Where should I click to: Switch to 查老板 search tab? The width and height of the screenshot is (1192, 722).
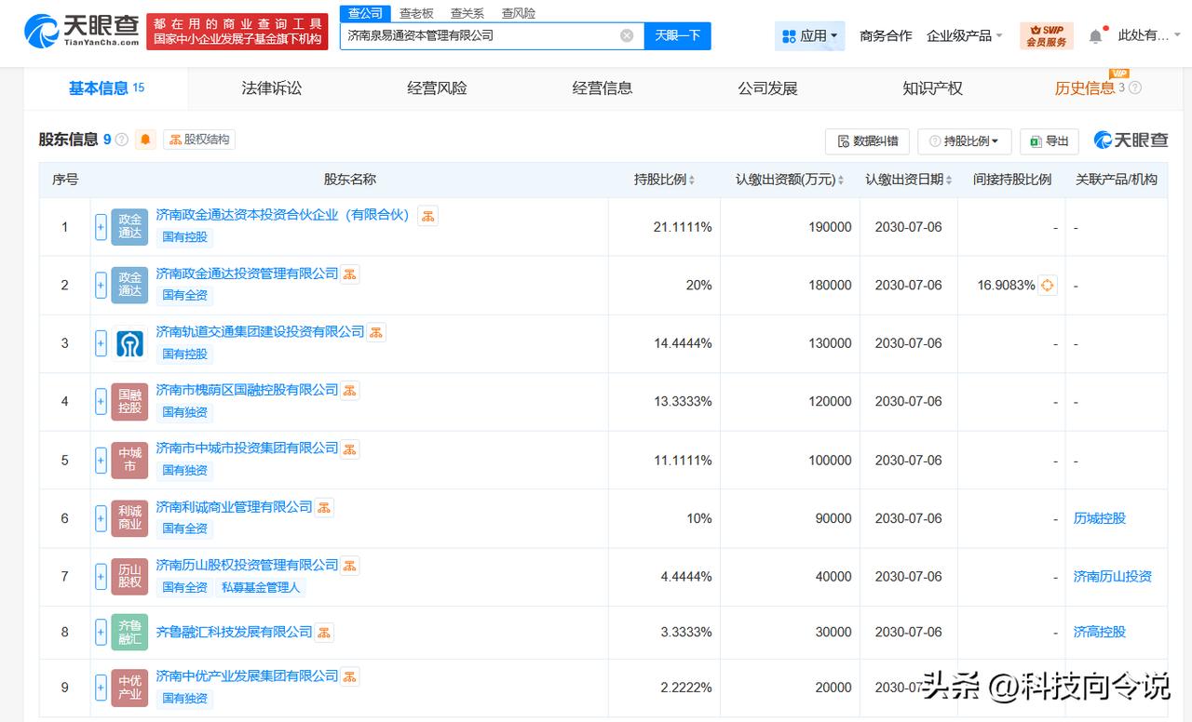click(x=416, y=13)
